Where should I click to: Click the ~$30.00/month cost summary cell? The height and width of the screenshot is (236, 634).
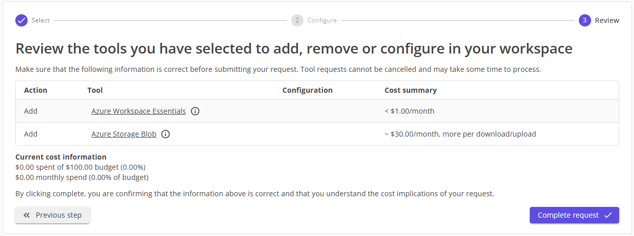(x=460, y=134)
